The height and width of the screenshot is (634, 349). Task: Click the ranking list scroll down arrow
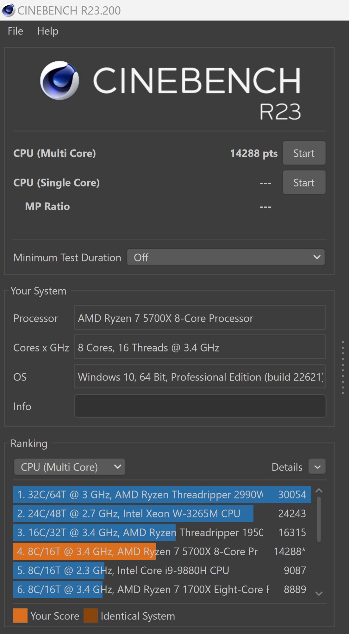pyautogui.click(x=319, y=594)
